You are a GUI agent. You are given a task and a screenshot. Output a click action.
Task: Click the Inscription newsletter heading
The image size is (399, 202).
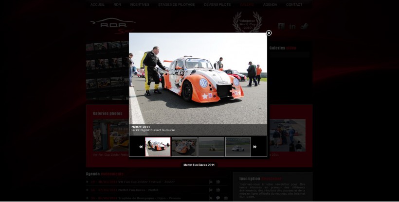pyautogui.click(x=260, y=179)
